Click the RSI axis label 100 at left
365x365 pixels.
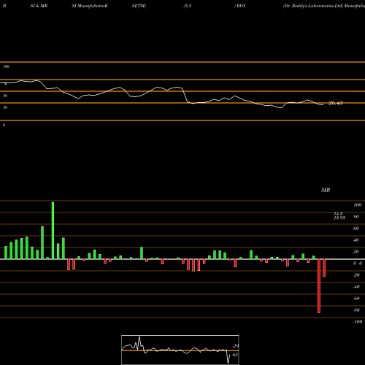tap(6, 66)
